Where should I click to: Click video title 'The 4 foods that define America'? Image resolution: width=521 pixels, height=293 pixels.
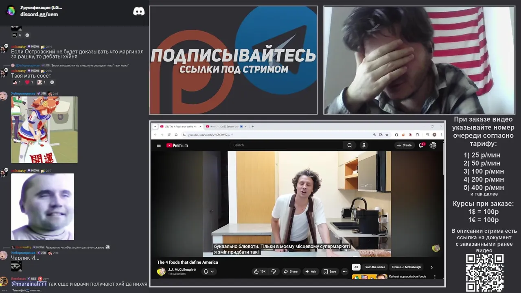[x=188, y=262]
